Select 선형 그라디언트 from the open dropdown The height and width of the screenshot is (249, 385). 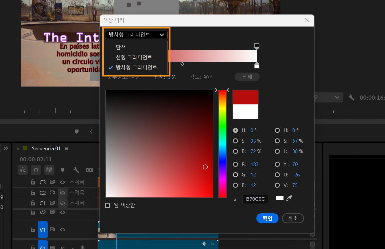[134, 57]
